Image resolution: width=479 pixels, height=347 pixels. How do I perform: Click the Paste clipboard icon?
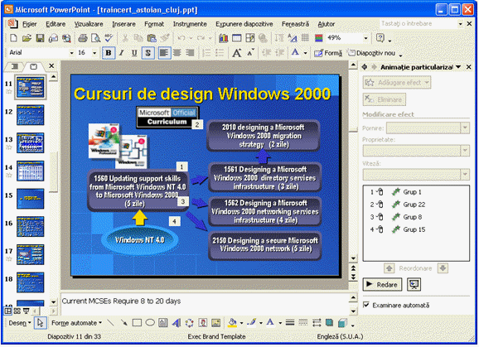[x=152, y=38]
